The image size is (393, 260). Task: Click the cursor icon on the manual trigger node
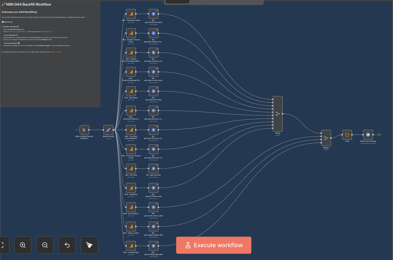84,129
